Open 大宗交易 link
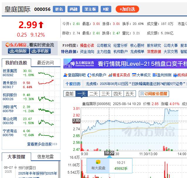The image size is (187, 178). click(171, 52)
